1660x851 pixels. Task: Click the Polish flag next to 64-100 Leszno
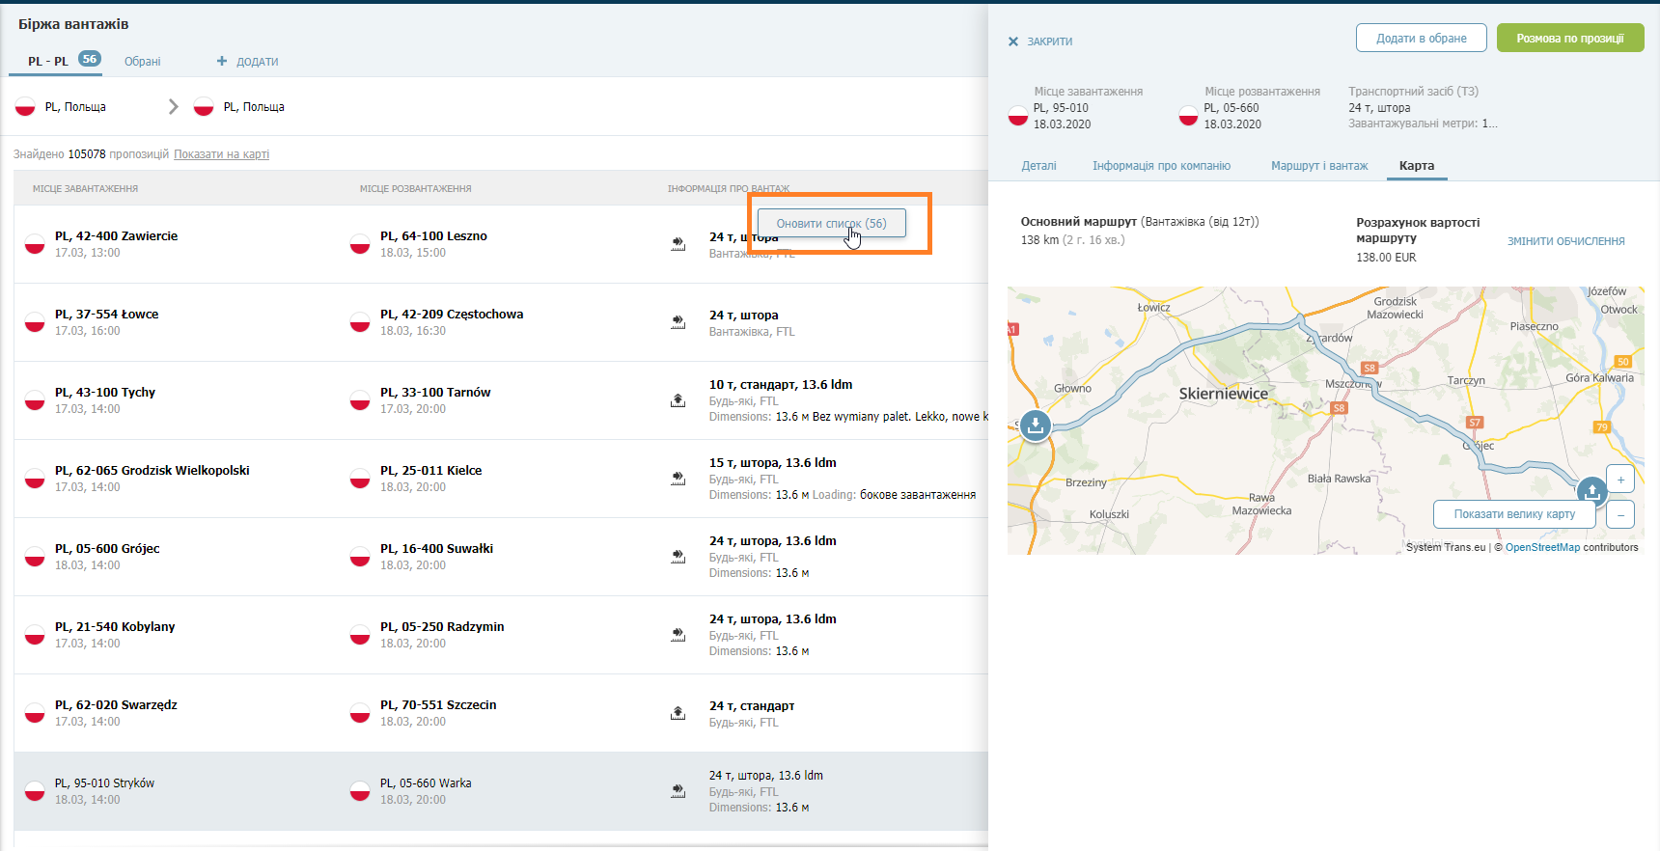coord(360,244)
